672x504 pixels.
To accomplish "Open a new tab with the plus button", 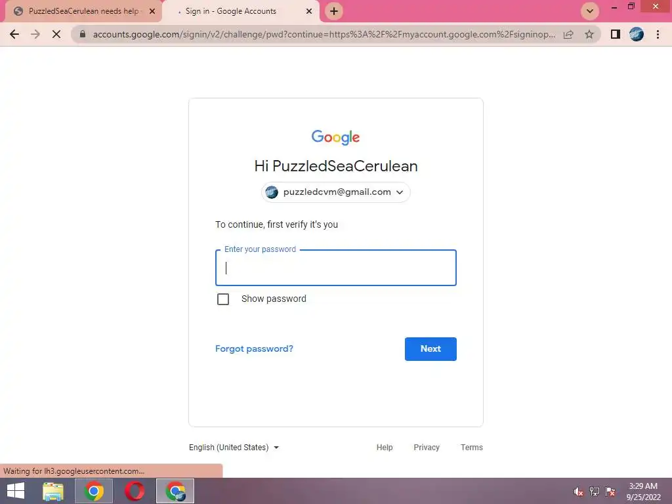I will pyautogui.click(x=334, y=11).
